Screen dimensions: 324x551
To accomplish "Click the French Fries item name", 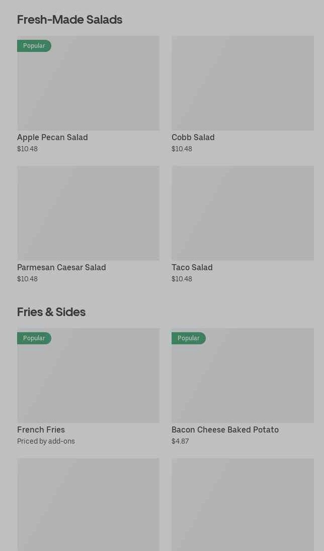I will click(x=41, y=430).
